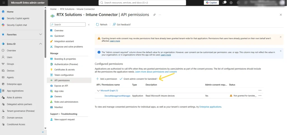The width and height of the screenshot is (287, 135).
Task: Close the API permissions blade
Action: 281,15
